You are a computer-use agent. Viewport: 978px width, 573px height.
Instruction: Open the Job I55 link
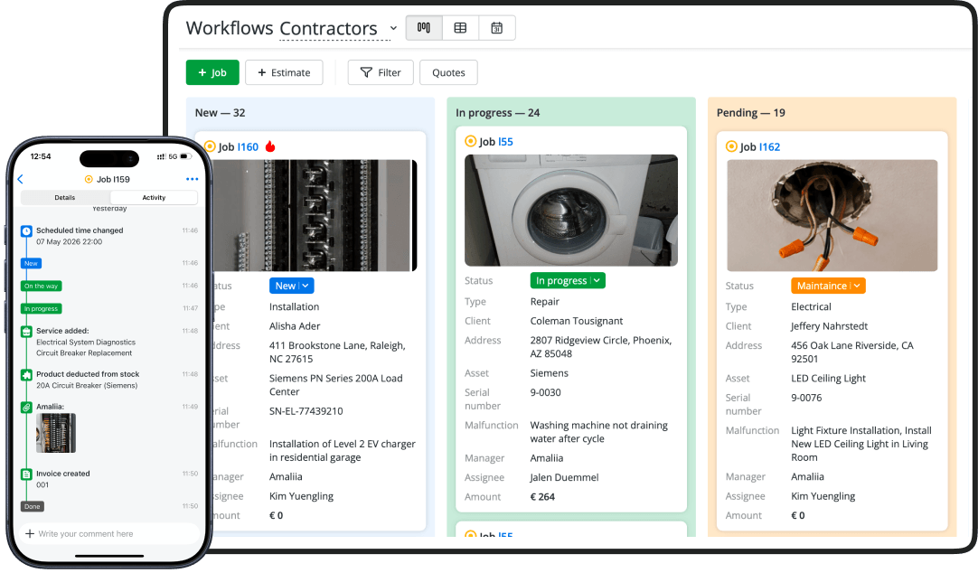(x=505, y=142)
